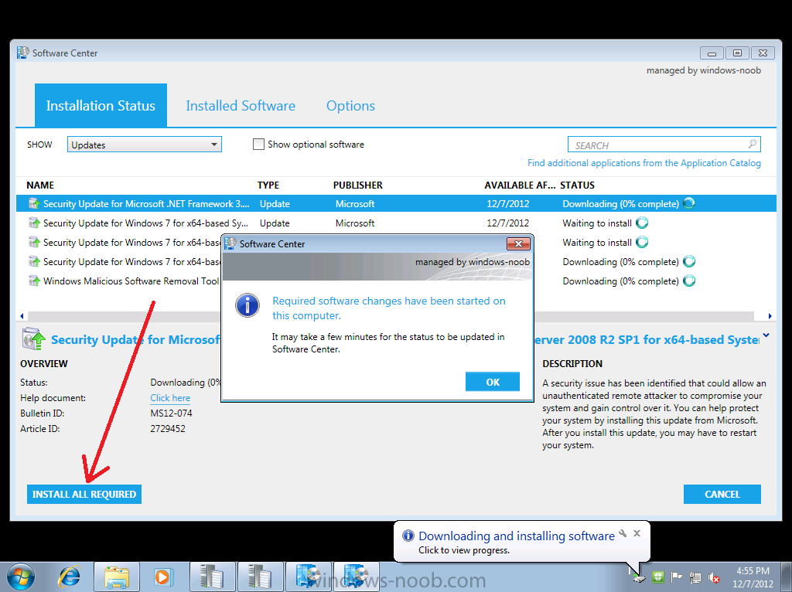Viewport: 792px width, 592px height.
Task: Click the update icon of the Windows 7 'x64-based Sy...' row
Action: [34, 223]
